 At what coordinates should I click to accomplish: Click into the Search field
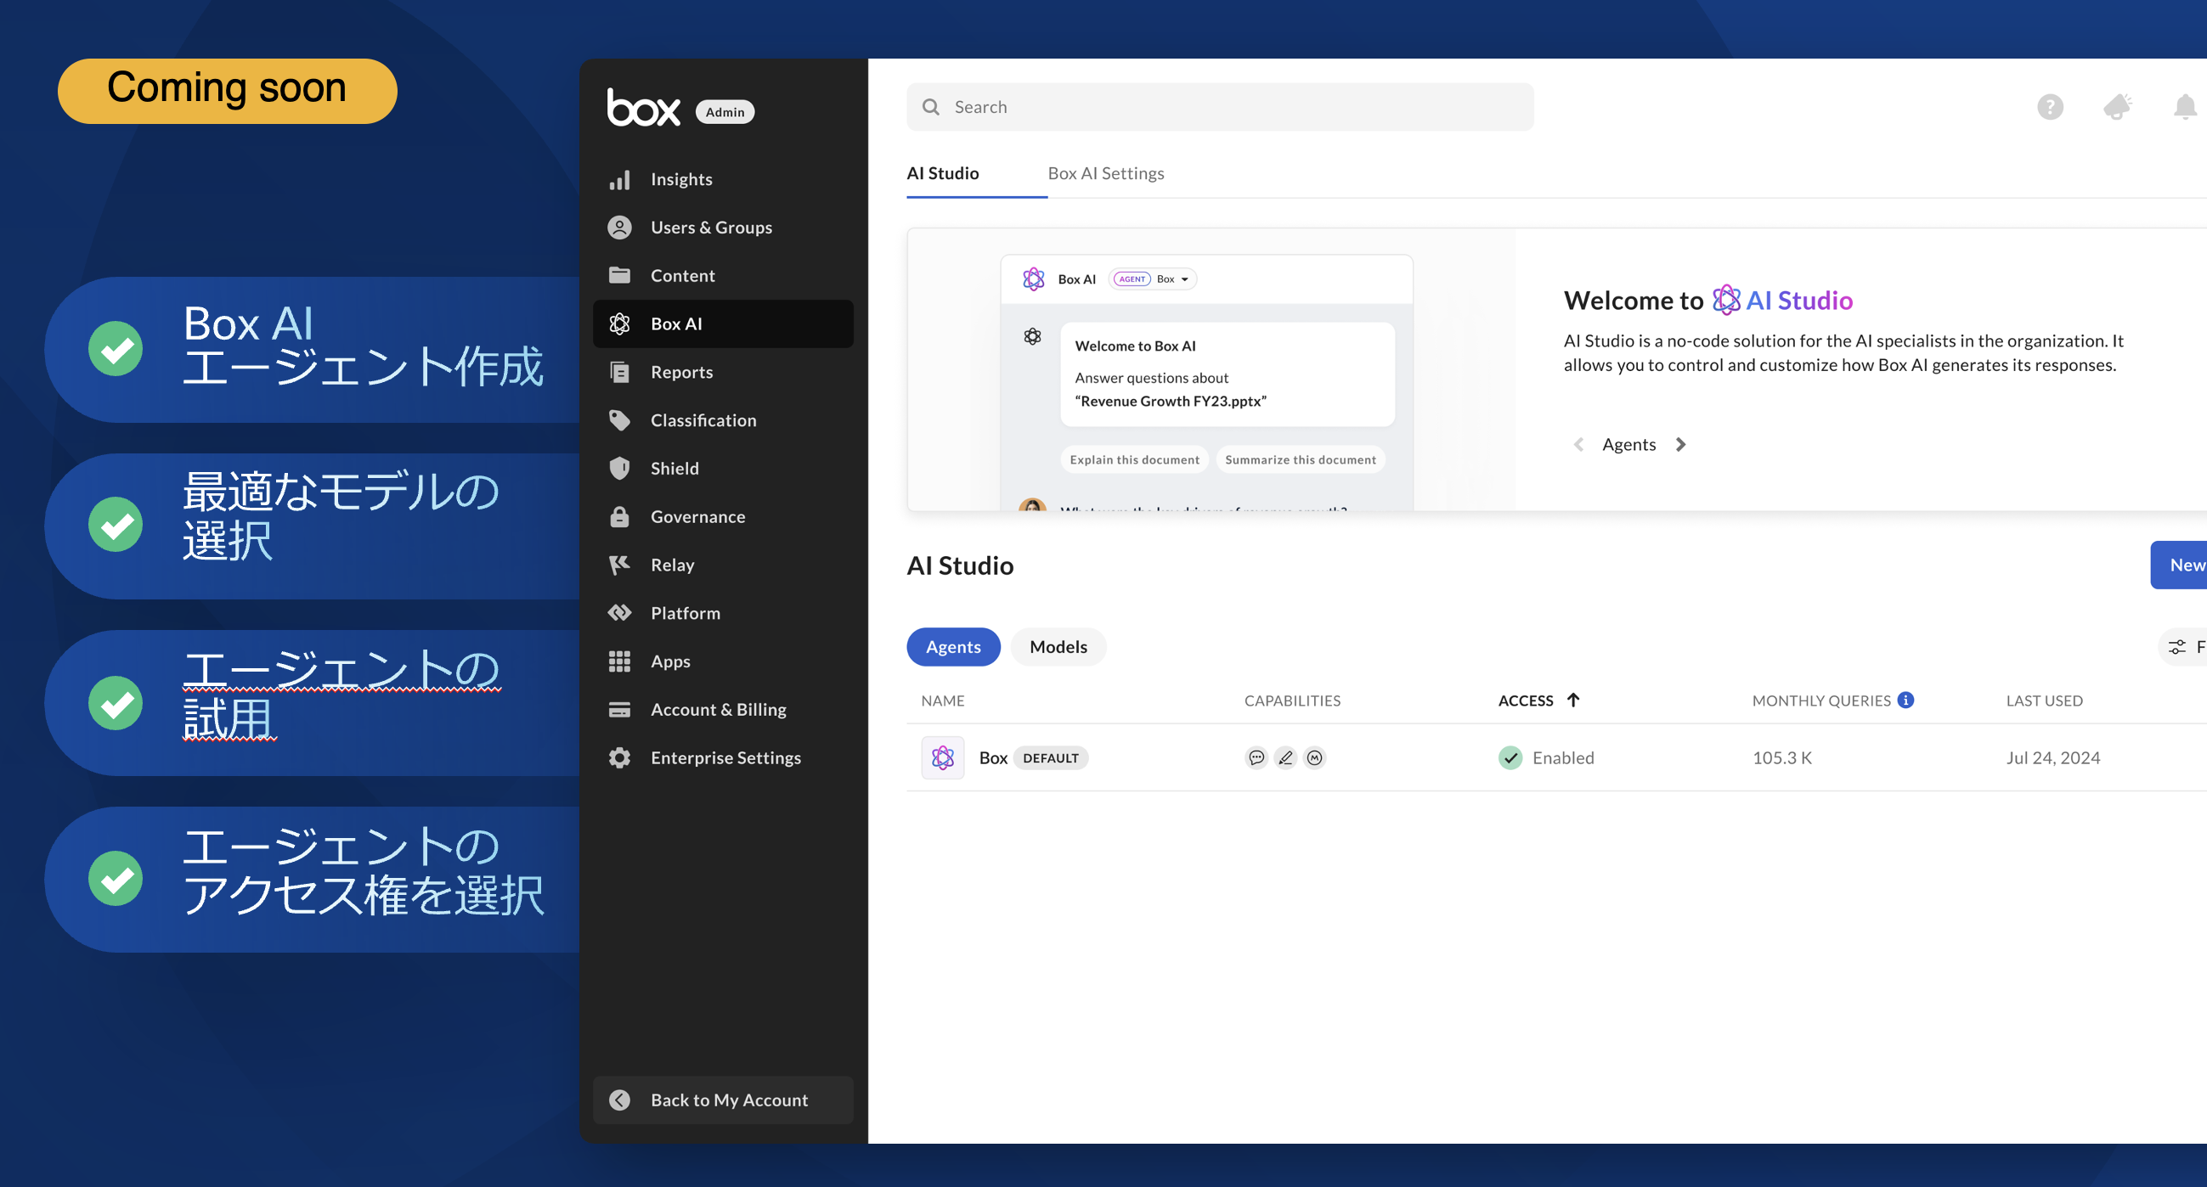click(1220, 107)
